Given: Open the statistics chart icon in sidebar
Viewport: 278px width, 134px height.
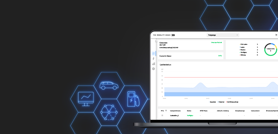Looking at the screenshot, I should click(153, 64).
